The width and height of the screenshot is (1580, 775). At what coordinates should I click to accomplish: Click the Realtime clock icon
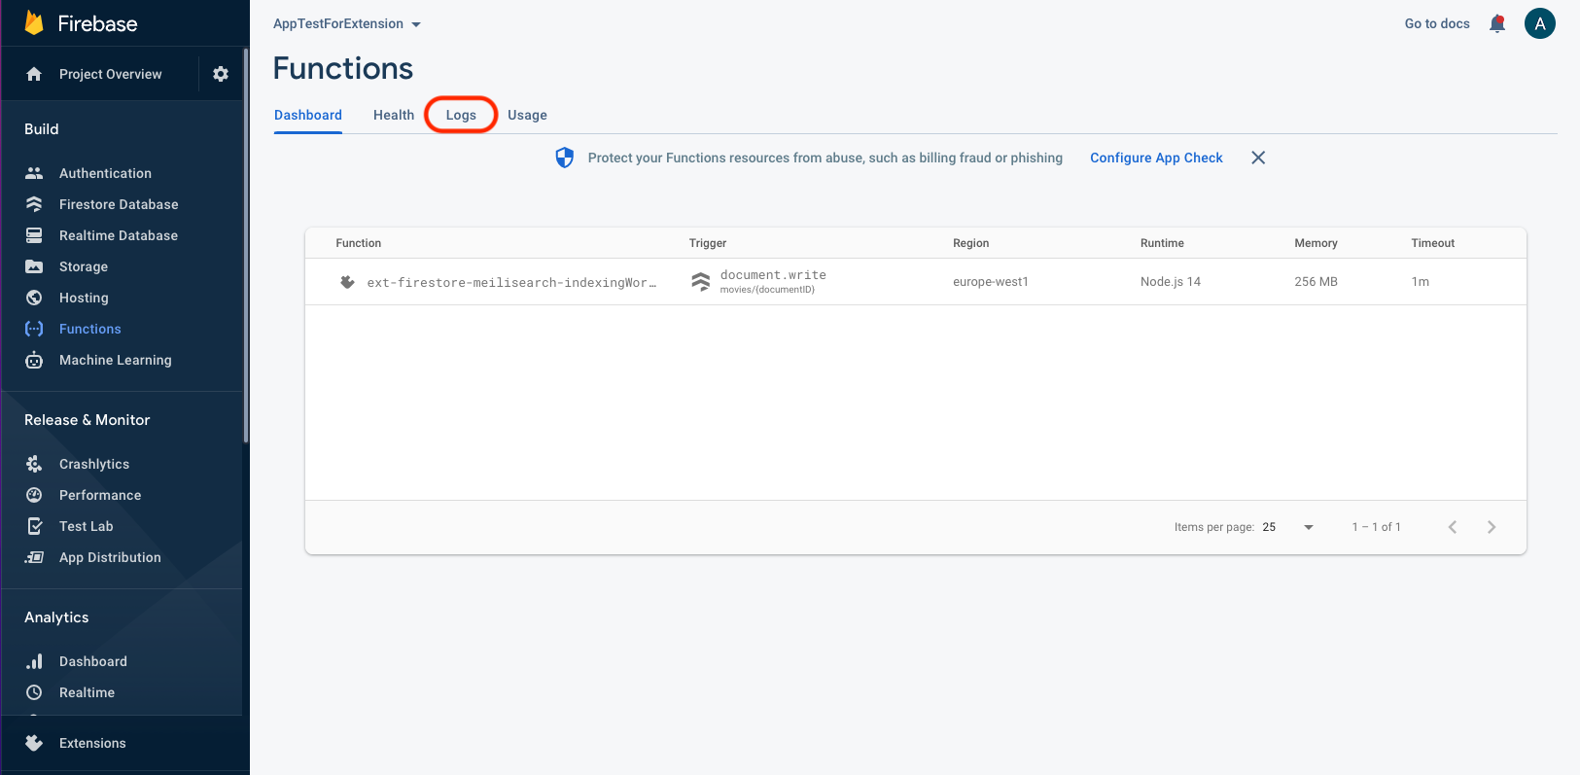pos(34,692)
